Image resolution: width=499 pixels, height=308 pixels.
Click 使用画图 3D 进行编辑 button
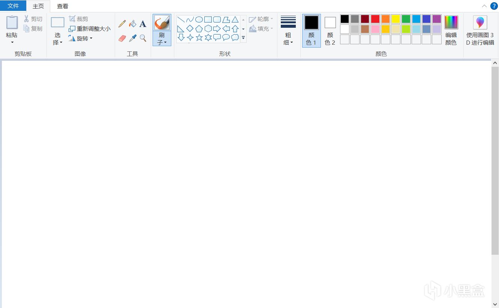[x=480, y=31]
